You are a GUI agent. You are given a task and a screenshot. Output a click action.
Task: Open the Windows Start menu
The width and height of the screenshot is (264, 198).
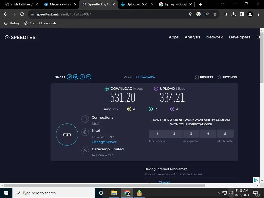click(6, 193)
